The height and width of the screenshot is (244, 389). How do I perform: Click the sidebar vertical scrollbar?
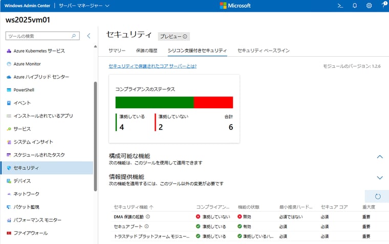click(96, 136)
